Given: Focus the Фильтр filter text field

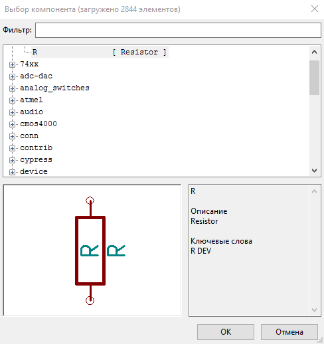Looking at the screenshot, I should coord(178,30).
